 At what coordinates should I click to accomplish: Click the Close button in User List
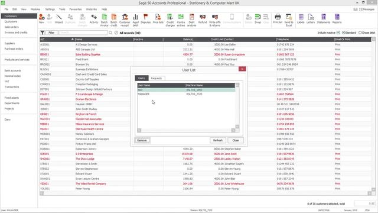236,140
